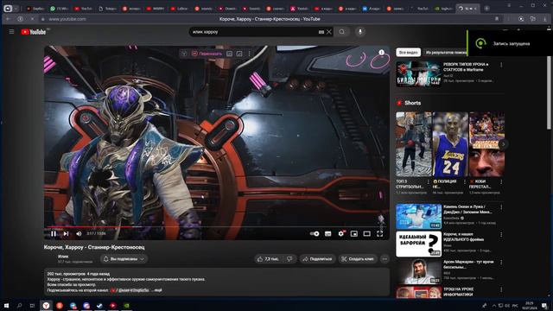Select the Все видео filter chip
Screen dimensions: 553x311
click(409, 52)
